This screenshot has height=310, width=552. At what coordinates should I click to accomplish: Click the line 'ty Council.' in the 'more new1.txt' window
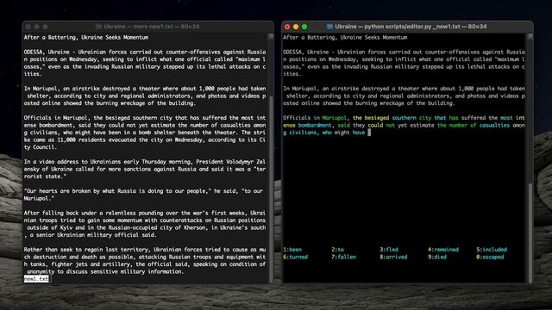pyautogui.click(x=41, y=147)
